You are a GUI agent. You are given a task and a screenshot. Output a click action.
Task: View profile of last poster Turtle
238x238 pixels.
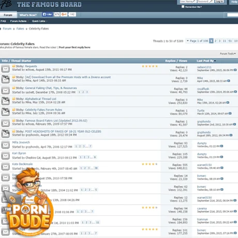click(x=201, y=111)
